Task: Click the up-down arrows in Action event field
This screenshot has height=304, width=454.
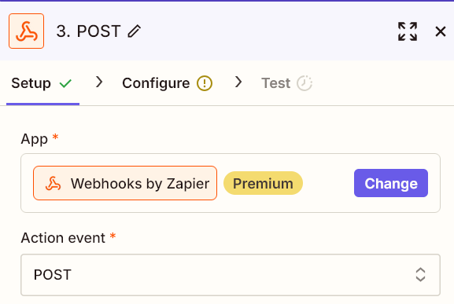Action: [420, 274]
